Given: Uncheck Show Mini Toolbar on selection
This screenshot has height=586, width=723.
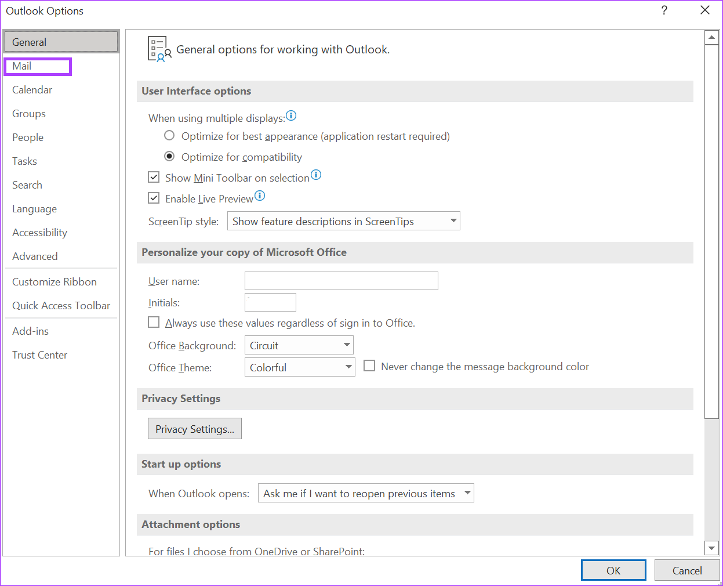Looking at the screenshot, I should click(154, 178).
